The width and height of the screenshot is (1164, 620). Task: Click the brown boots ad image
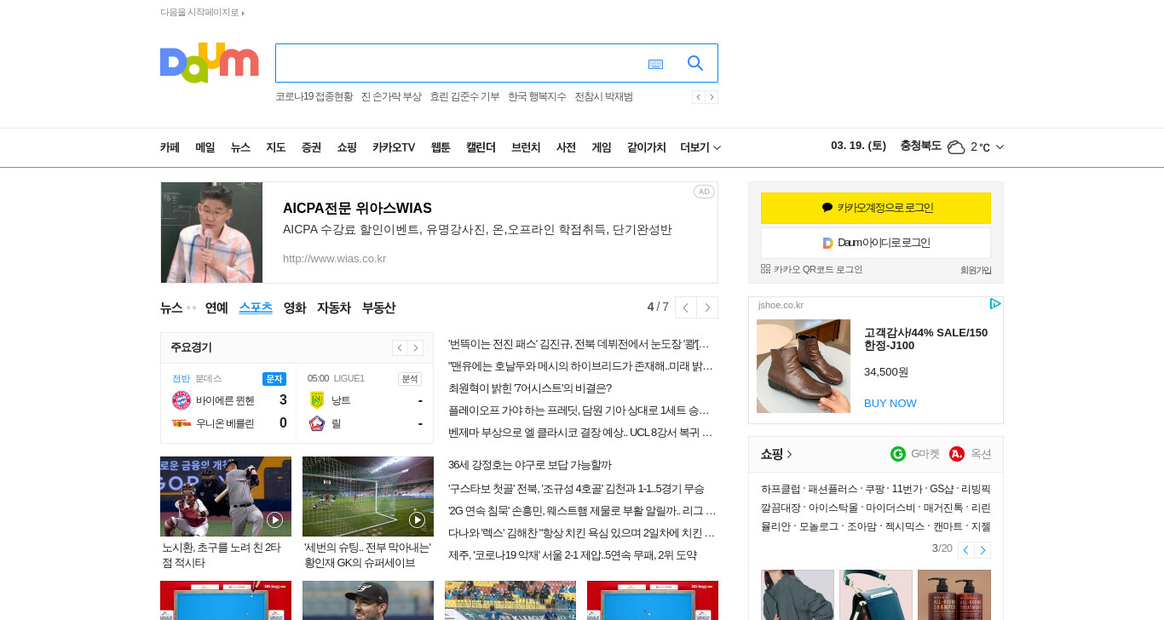click(x=804, y=366)
